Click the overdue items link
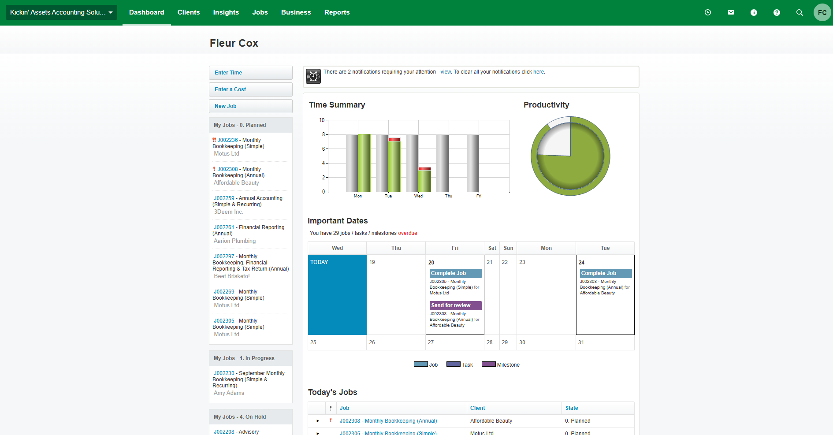This screenshot has height=435, width=833. [408, 233]
